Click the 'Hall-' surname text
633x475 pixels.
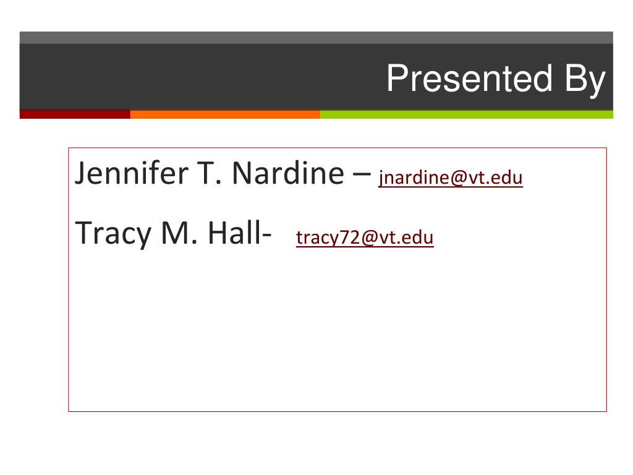(x=239, y=233)
